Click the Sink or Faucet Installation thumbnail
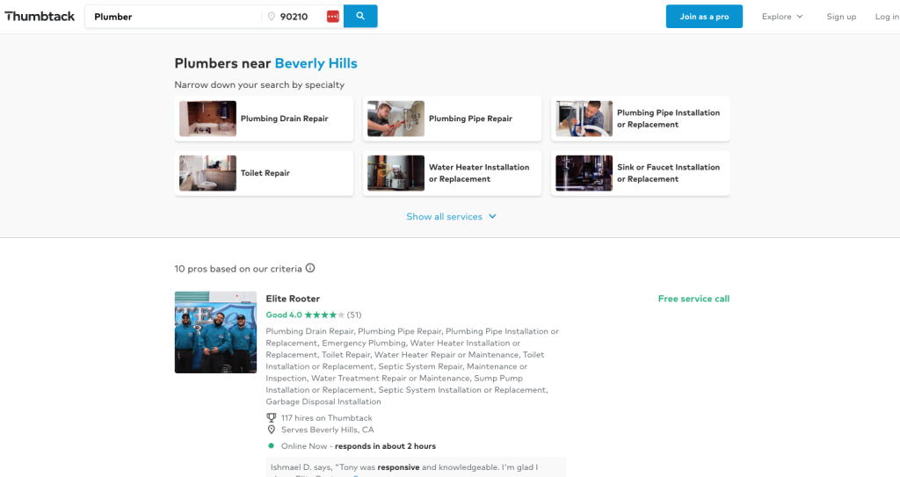 coord(584,173)
